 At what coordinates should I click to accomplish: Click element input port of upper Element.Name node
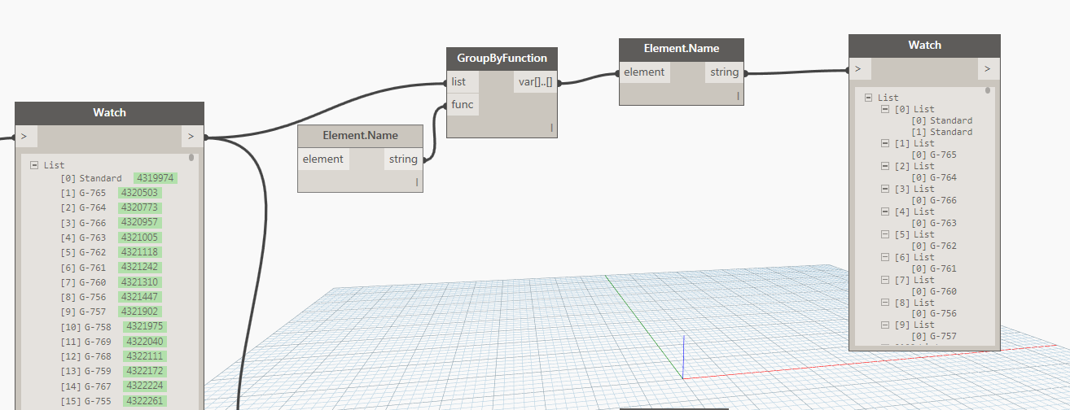645,72
